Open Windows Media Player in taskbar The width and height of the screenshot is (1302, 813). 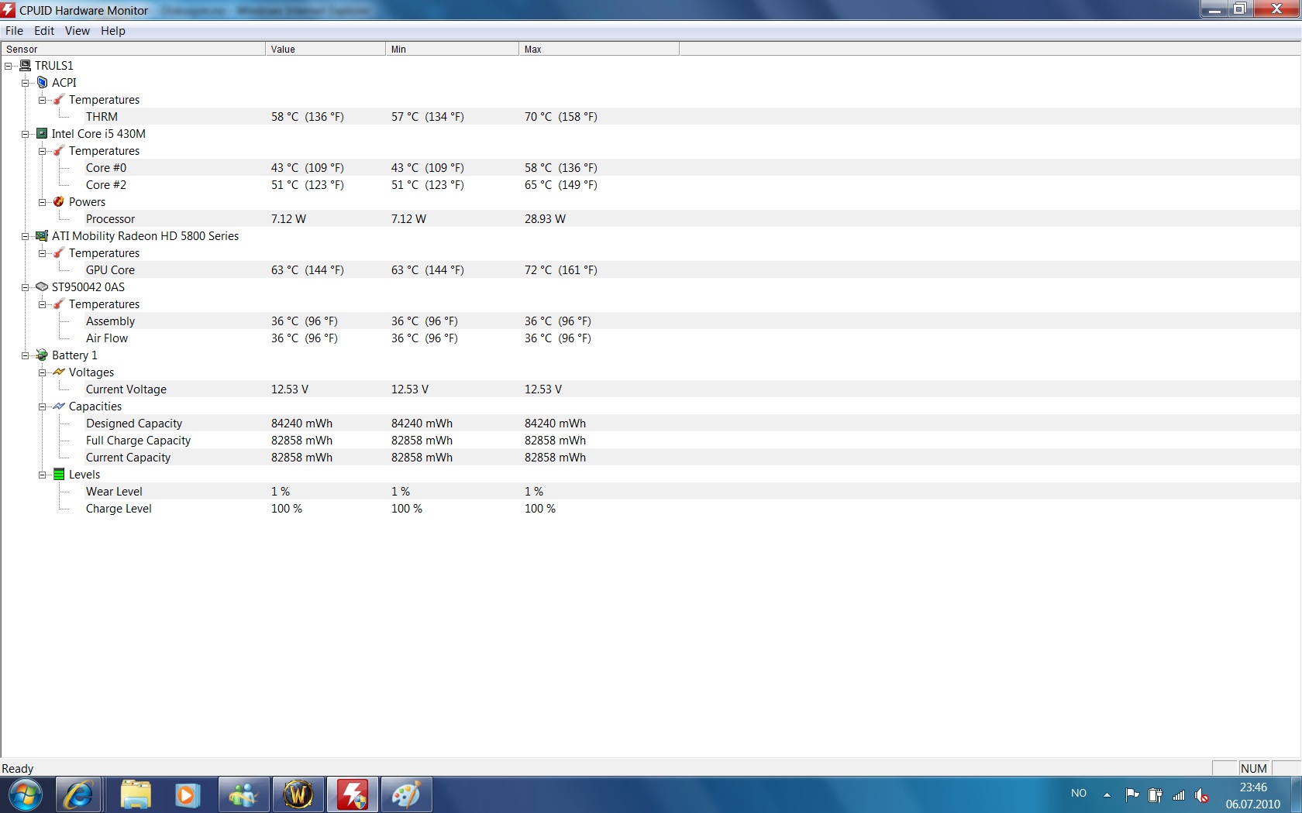pyautogui.click(x=188, y=795)
